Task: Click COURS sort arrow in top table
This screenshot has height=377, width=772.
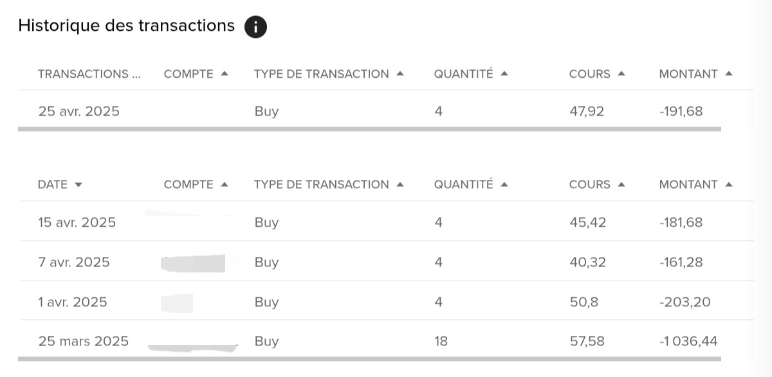Action: [621, 74]
